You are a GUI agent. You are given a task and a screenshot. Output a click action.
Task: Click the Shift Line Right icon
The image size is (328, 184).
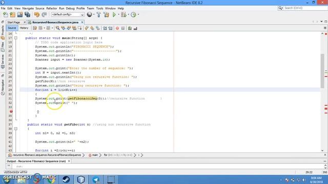[110, 28]
